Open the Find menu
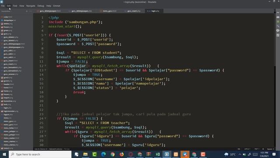Image resolution: width=280 pixels, height=158 pixels. pyautogui.click(x=15, y=6)
